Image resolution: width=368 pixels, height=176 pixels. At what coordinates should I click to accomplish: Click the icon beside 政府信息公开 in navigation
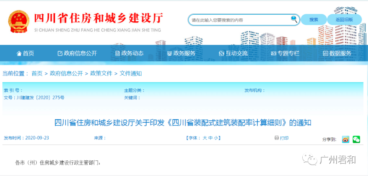[x=60, y=54]
